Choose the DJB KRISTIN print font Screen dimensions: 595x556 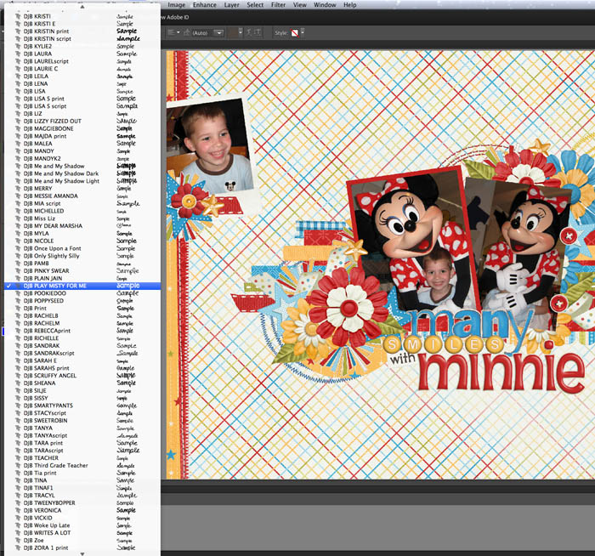click(x=82, y=31)
